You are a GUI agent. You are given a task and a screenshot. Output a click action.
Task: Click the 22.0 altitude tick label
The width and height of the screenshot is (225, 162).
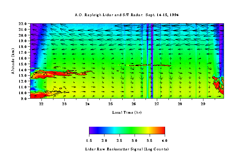coord(23,24)
